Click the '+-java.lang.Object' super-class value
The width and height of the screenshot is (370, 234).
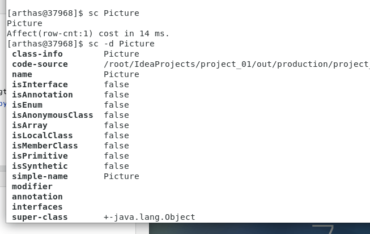(x=149, y=217)
